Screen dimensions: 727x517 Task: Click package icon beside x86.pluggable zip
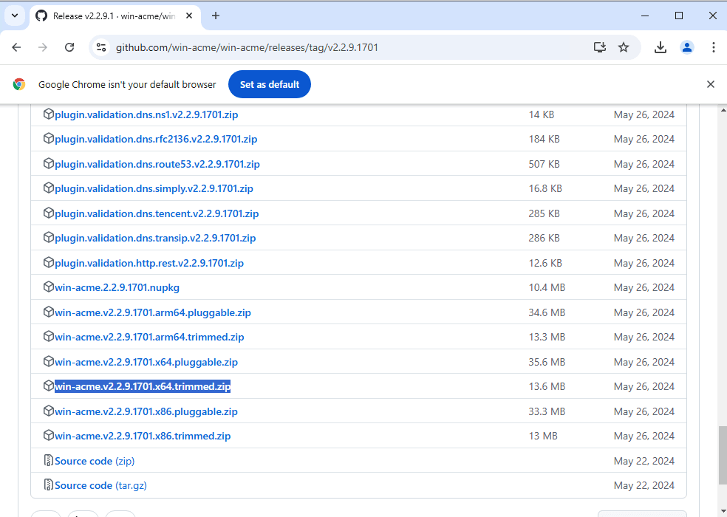point(48,411)
